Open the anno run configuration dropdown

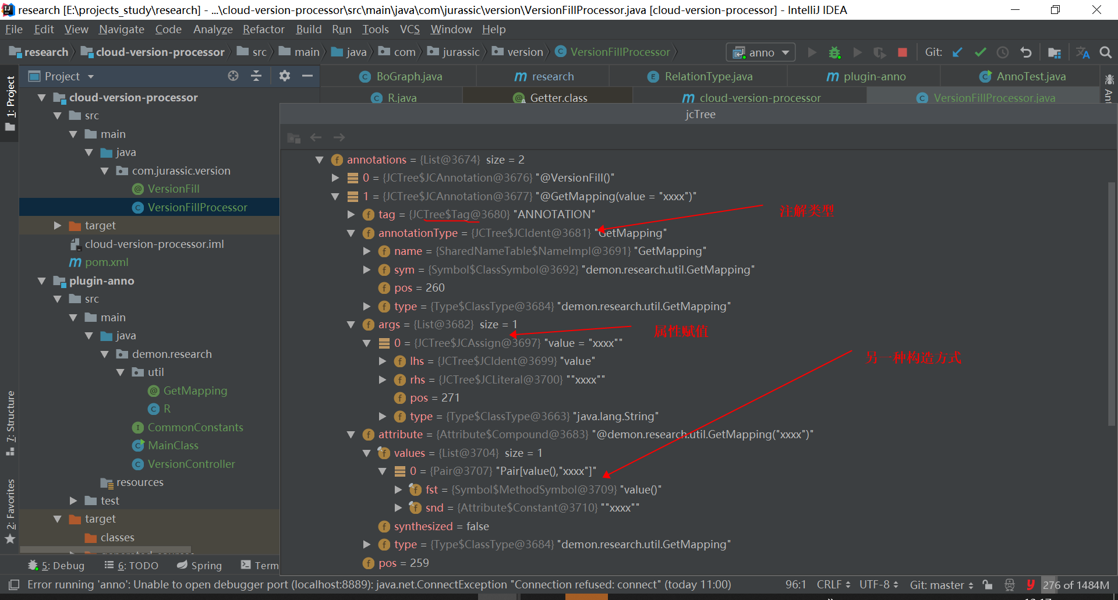point(760,52)
